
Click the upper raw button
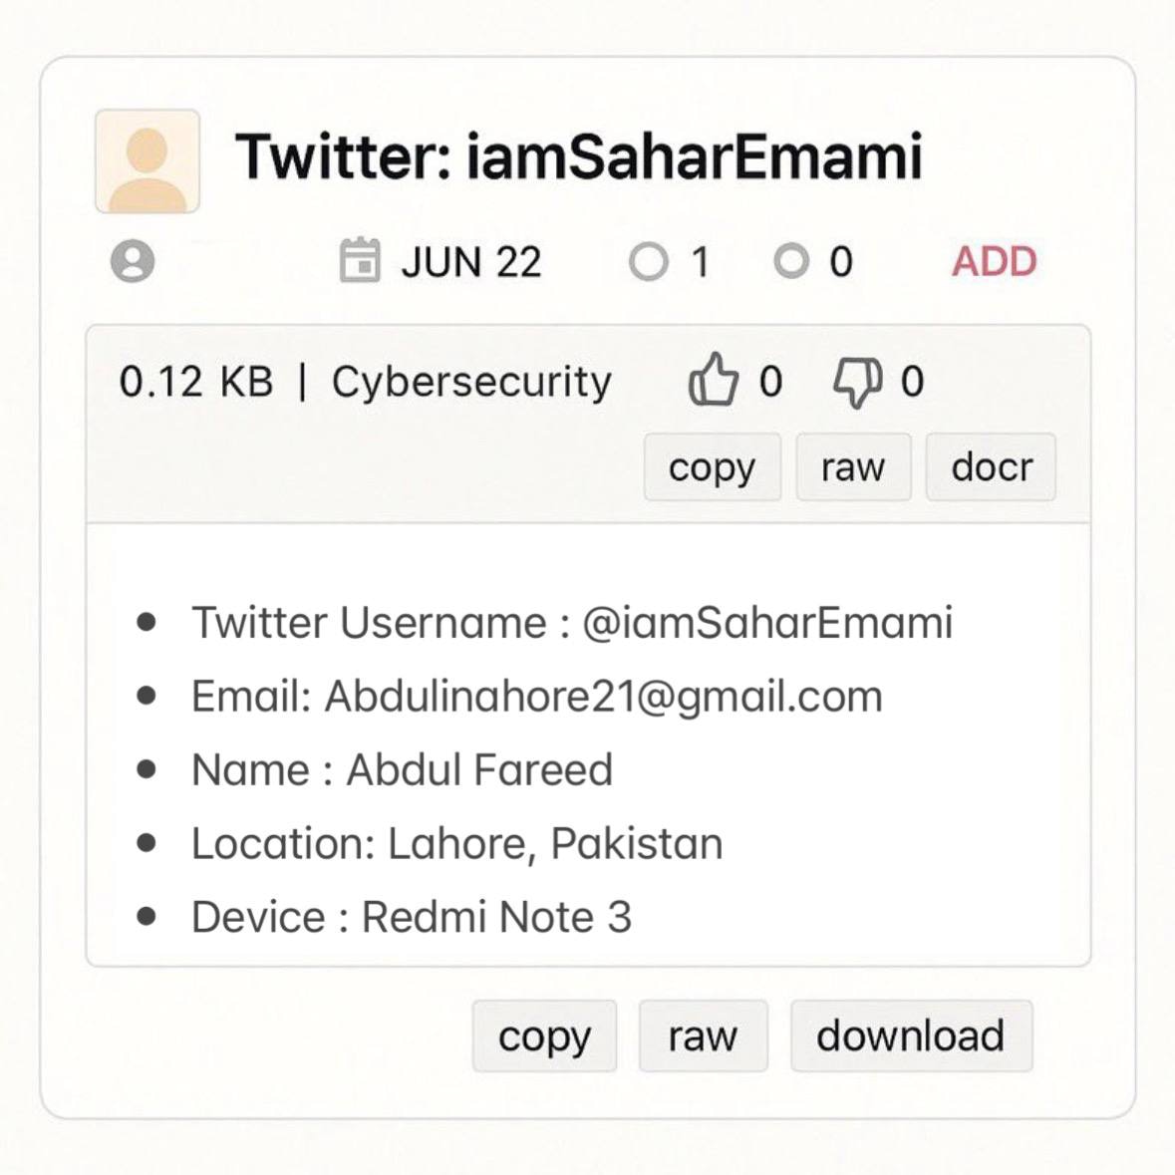853,466
